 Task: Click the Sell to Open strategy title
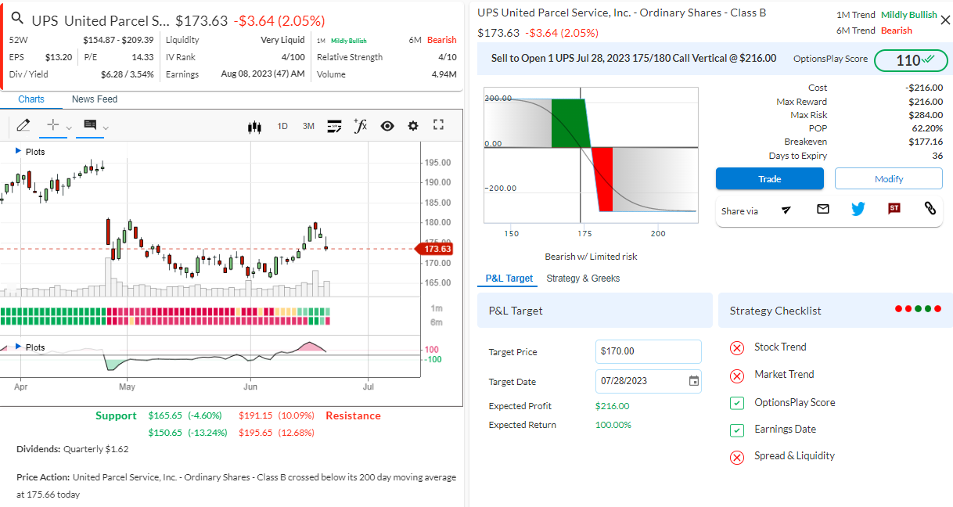(x=634, y=58)
